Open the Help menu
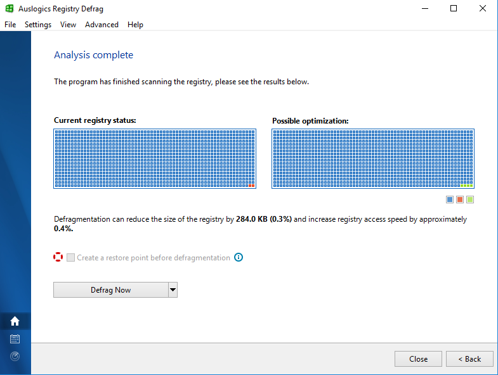This screenshot has height=375, width=498. pyautogui.click(x=135, y=25)
